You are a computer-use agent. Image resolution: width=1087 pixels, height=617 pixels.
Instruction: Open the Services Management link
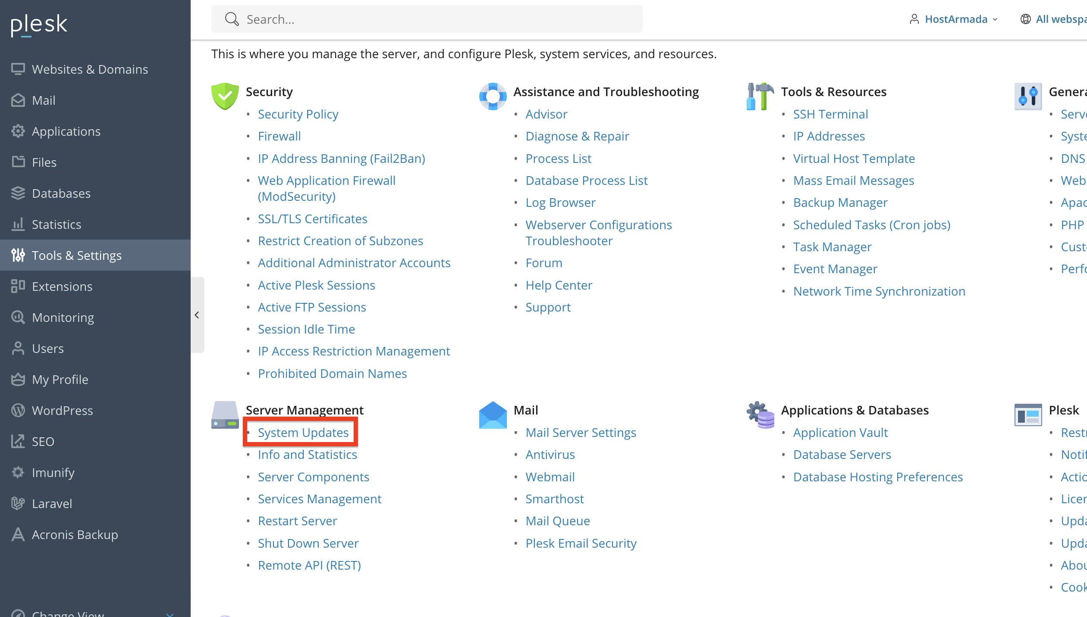point(320,499)
